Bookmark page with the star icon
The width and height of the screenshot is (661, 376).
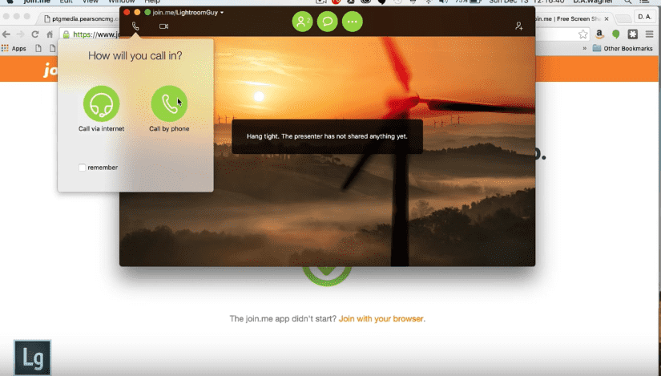click(583, 34)
